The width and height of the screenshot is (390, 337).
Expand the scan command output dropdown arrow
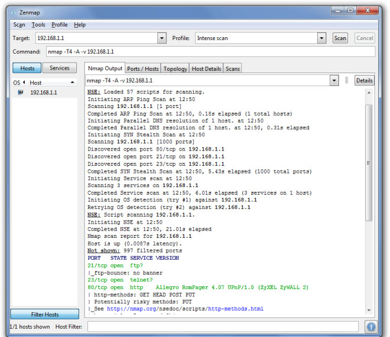(334, 80)
